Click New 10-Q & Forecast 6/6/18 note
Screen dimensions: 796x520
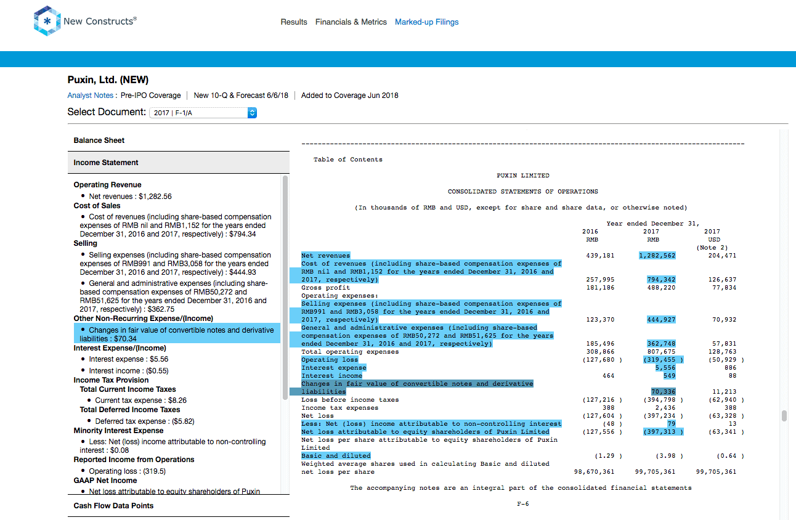[x=241, y=95]
